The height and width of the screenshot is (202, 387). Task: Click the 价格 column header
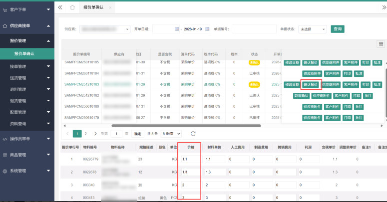[x=191, y=147]
